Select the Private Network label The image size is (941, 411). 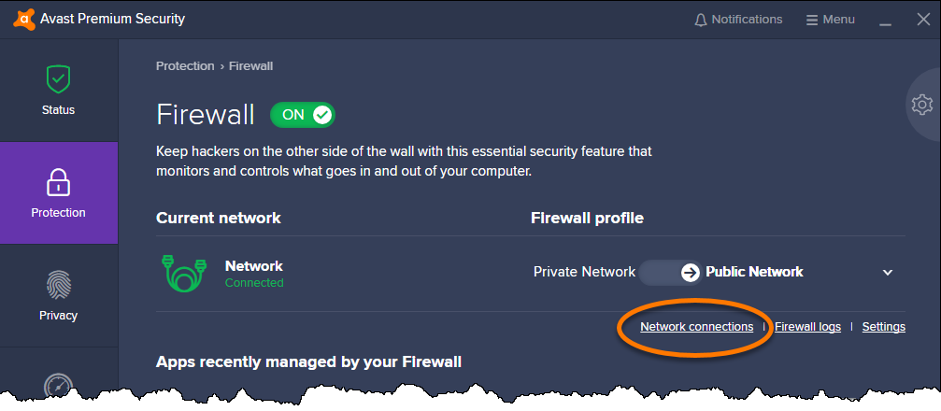point(584,273)
